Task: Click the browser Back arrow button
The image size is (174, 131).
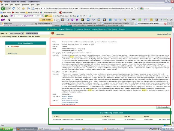Action: pyautogui.click(x=3, y=8)
